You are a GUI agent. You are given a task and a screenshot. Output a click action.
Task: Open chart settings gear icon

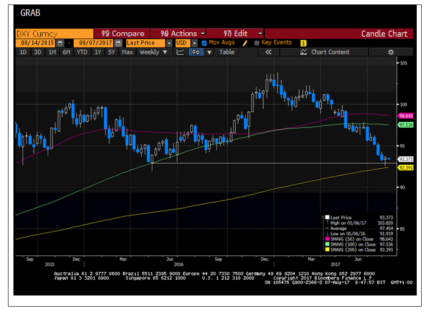(391, 52)
